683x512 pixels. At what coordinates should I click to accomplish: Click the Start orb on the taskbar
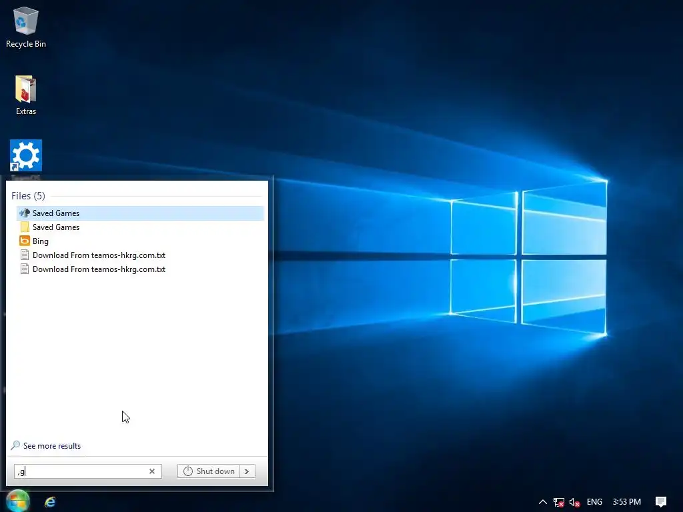17,501
